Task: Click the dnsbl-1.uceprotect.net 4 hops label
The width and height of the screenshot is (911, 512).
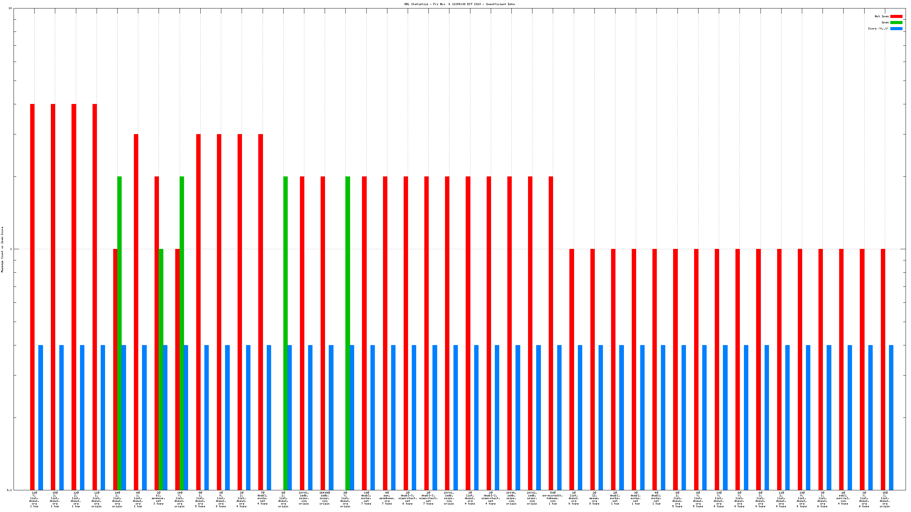Action: 490,498
